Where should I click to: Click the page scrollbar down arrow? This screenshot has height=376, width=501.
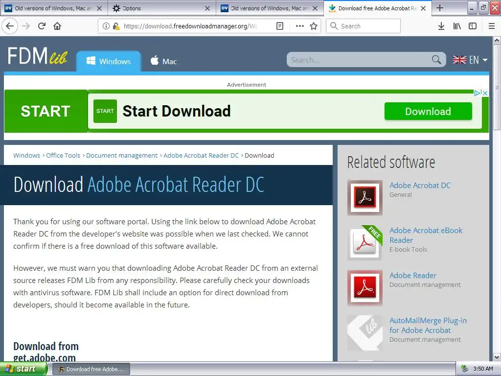(x=497, y=357)
